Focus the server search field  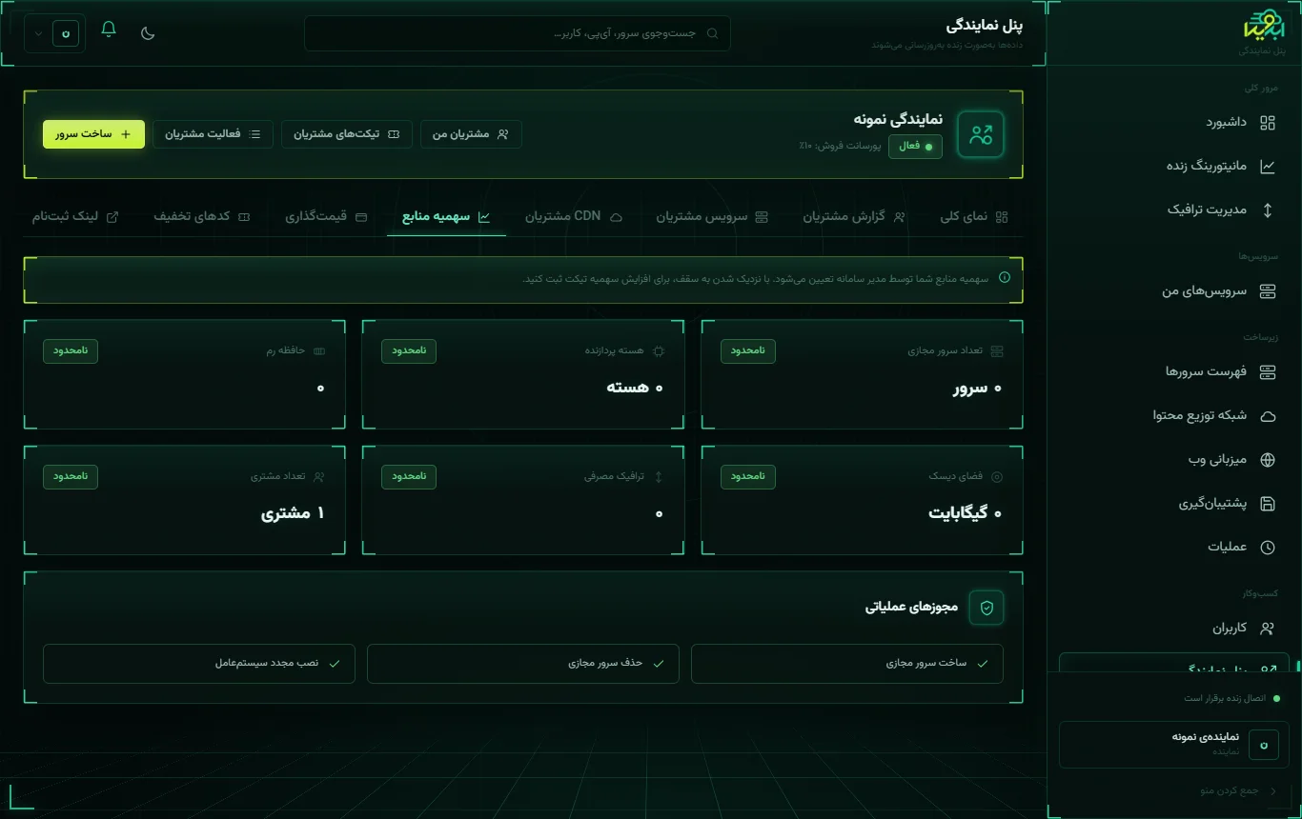coord(518,32)
